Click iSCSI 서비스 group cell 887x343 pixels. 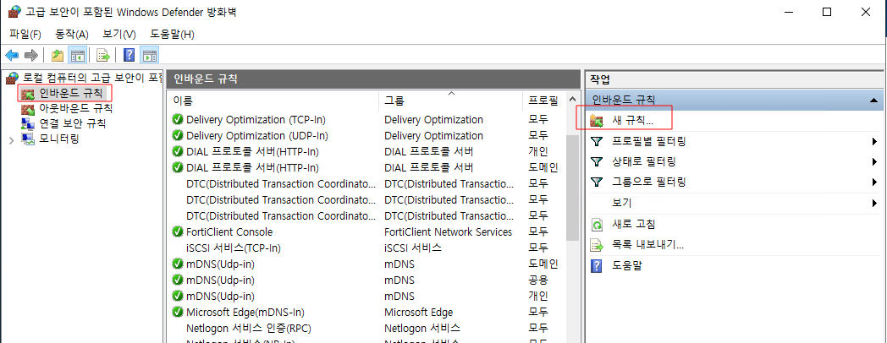413,248
